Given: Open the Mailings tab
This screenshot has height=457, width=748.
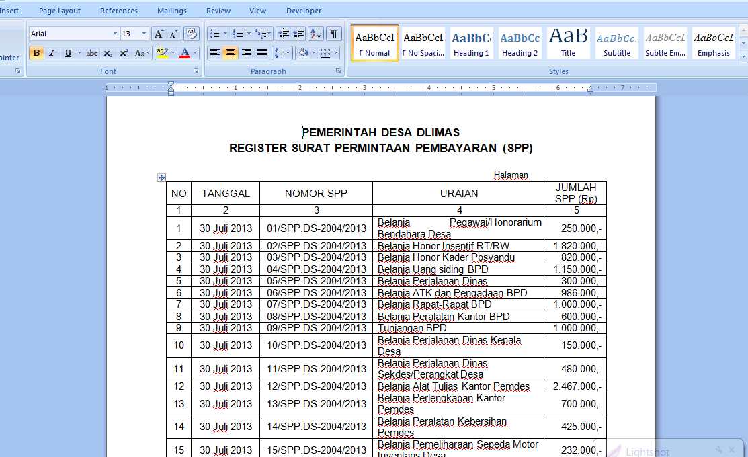Looking at the screenshot, I should click(x=172, y=11).
